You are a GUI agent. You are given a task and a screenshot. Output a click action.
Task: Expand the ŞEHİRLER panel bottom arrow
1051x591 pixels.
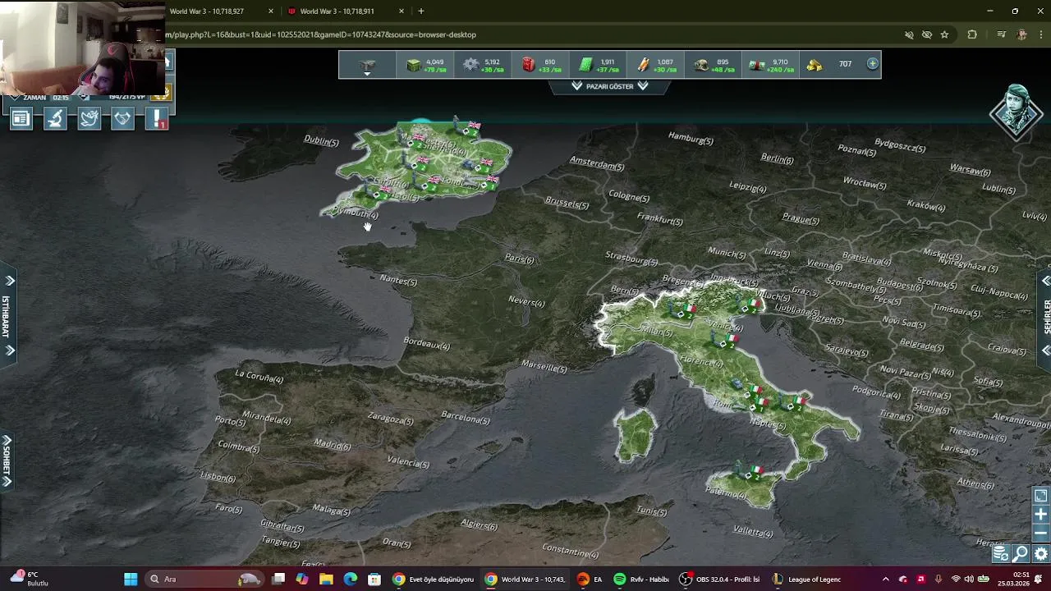1045,350
